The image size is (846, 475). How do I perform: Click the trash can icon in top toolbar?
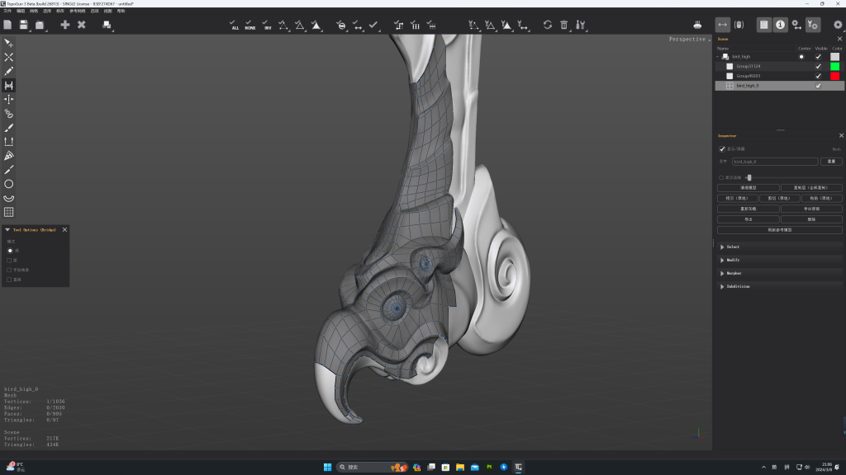[563, 25]
